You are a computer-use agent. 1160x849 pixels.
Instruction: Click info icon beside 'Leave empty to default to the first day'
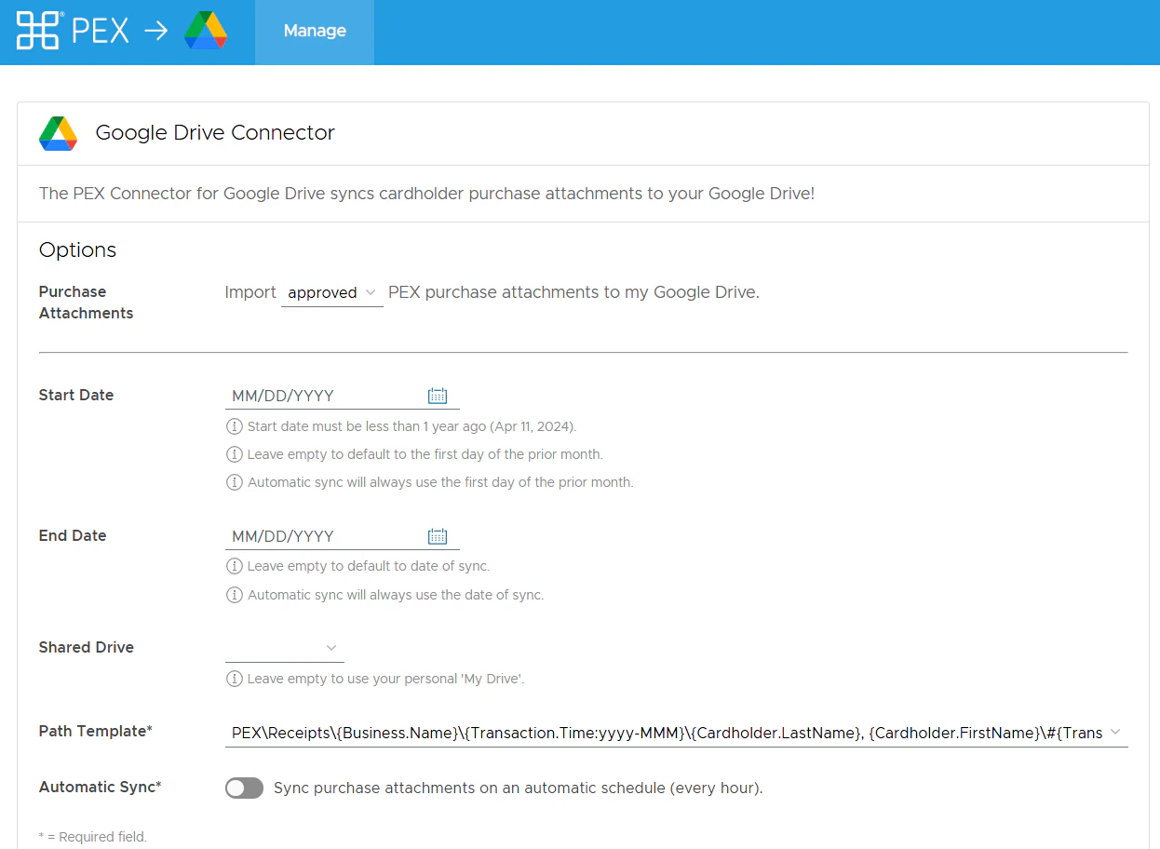point(235,454)
